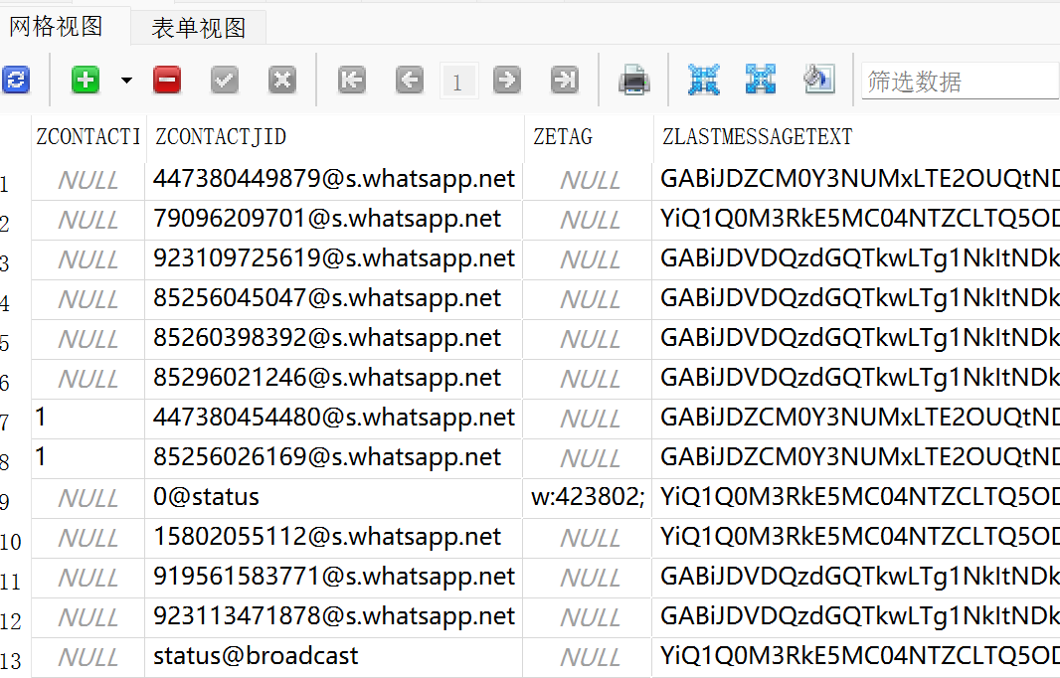Select last message text in 447380449879 row
The width and height of the screenshot is (1060, 678).
pyautogui.click(x=856, y=180)
